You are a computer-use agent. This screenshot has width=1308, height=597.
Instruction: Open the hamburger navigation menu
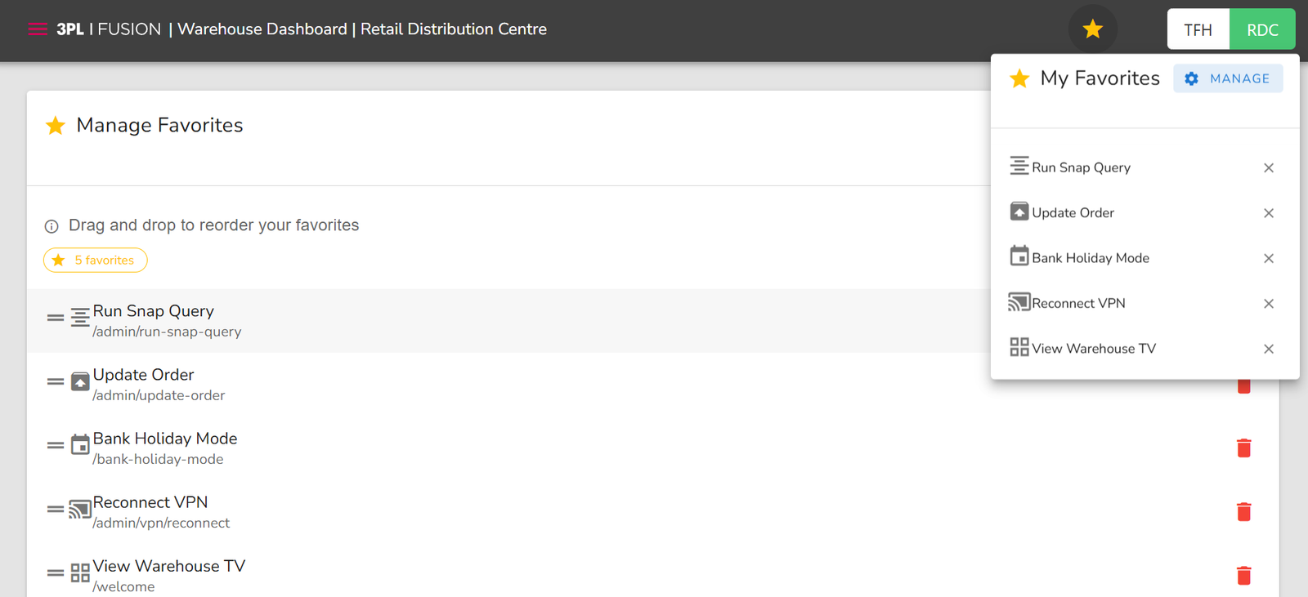pyautogui.click(x=38, y=29)
